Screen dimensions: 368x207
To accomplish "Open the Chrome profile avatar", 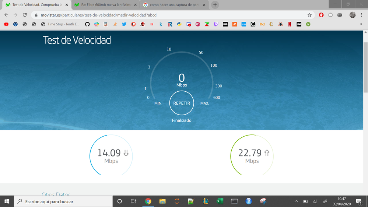I will pos(352,15).
